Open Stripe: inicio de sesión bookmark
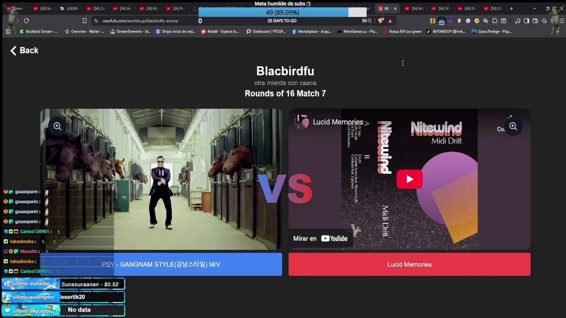This screenshot has height=318, width=566. click(176, 31)
